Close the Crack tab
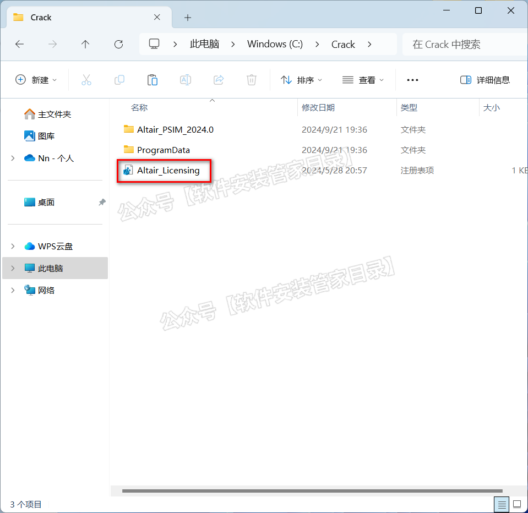This screenshot has height=513, width=528. click(157, 17)
